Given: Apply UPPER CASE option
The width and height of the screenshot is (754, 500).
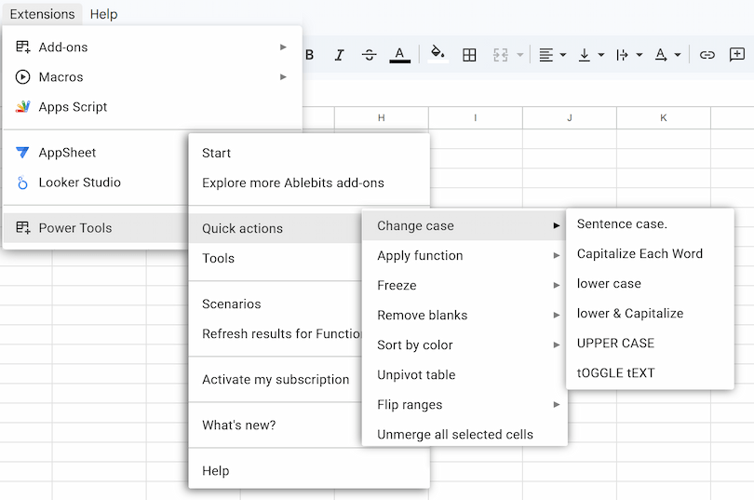Looking at the screenshot, I should click(x=650, y=343).
